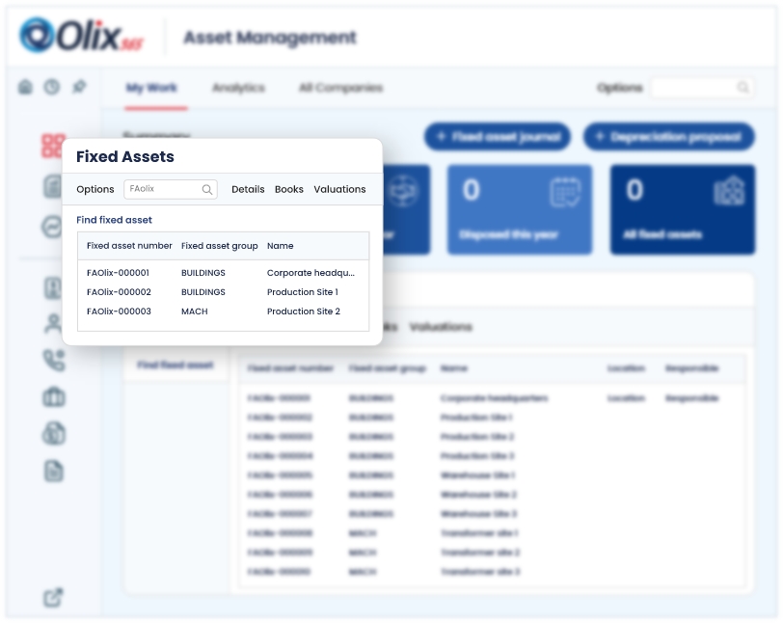
Task: Open the Options menu near top-right search
Action: pos(619,88)
